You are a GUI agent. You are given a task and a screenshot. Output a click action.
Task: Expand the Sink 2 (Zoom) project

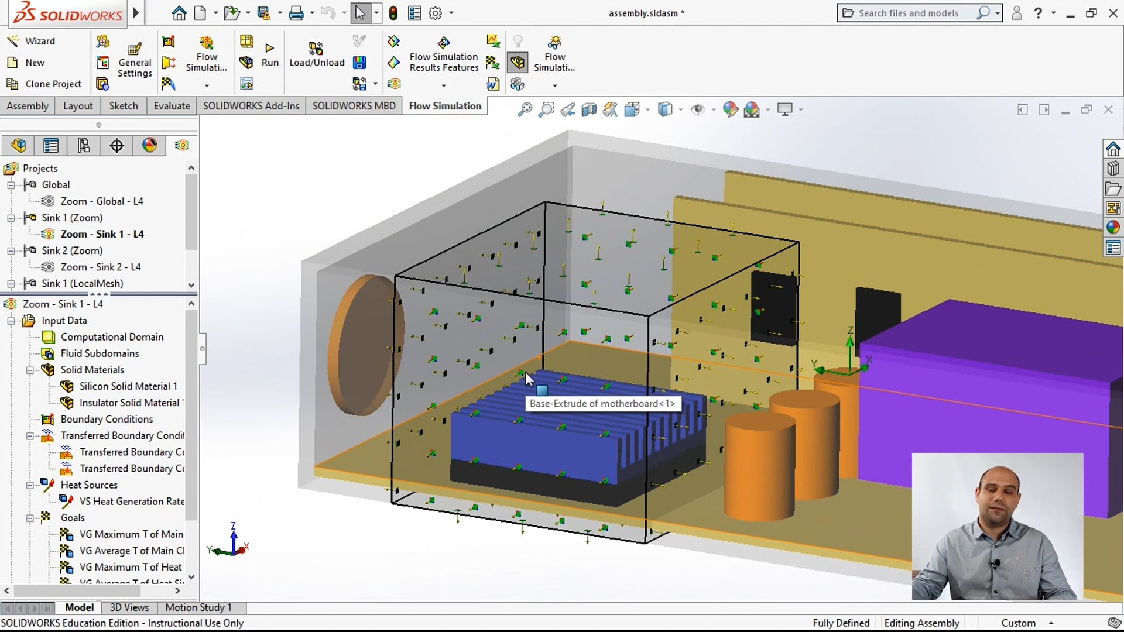coord(11,250)
